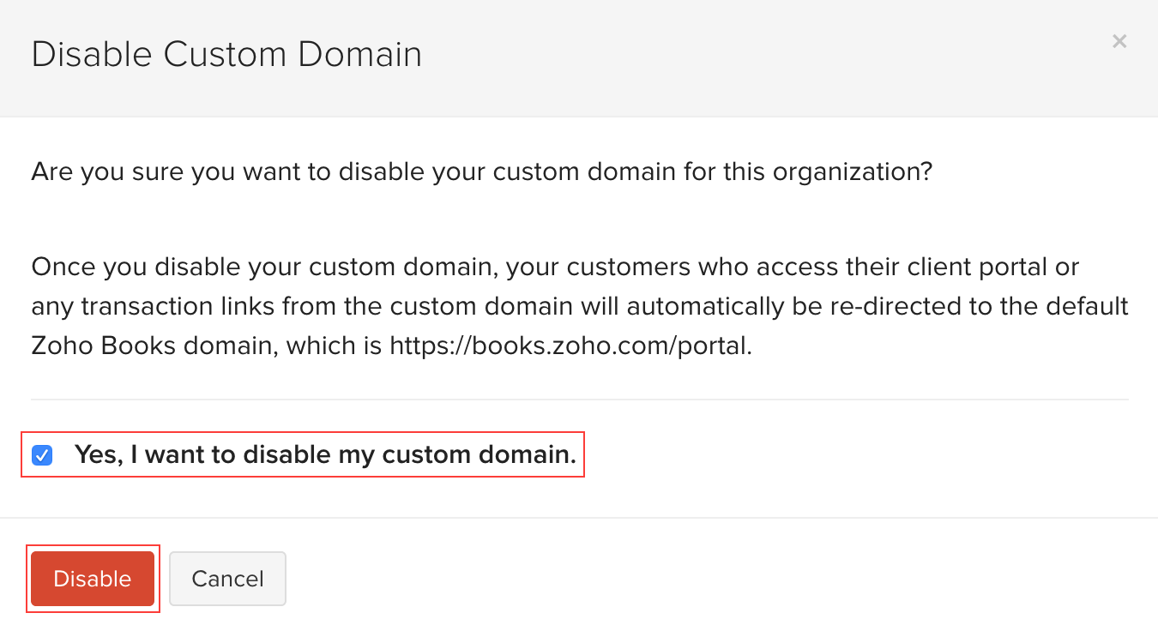Select the 'Disable Custom Domain' title text
The width and height of the screenshot is (1158, 631).
(226, 53)
